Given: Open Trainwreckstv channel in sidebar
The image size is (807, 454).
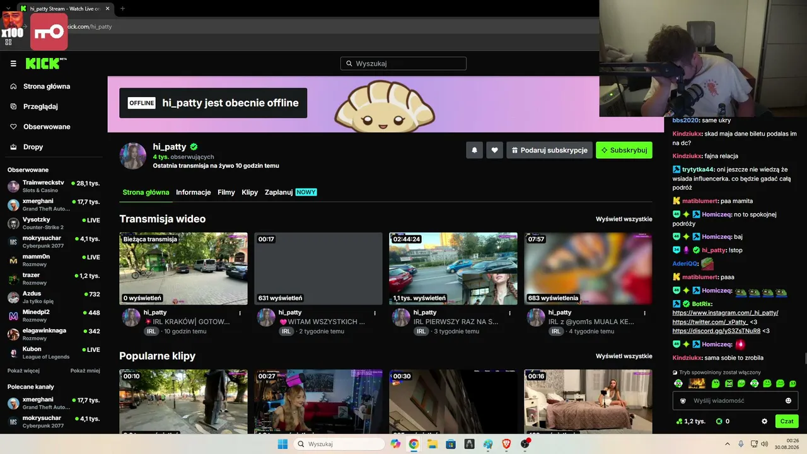Looking at the screenshot, I should pyautogui.click(x=54, y=186).
